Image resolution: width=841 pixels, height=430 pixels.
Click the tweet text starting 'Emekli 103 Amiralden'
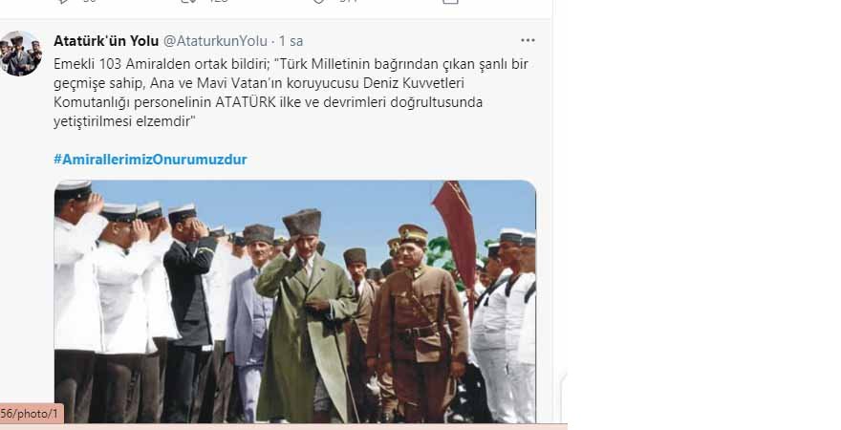(291, 93)
